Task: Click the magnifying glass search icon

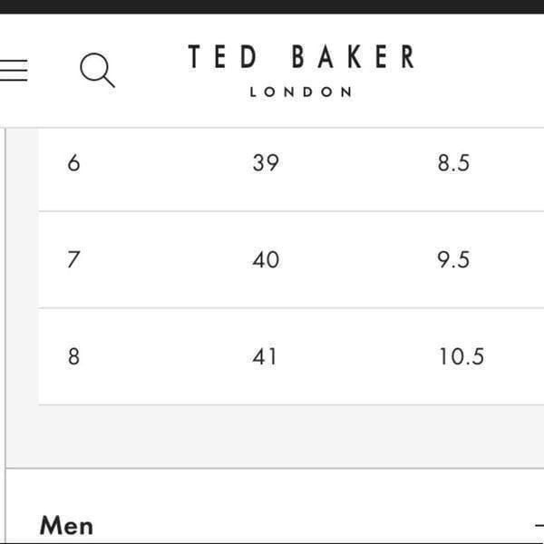Action: (x=98, y=70)
